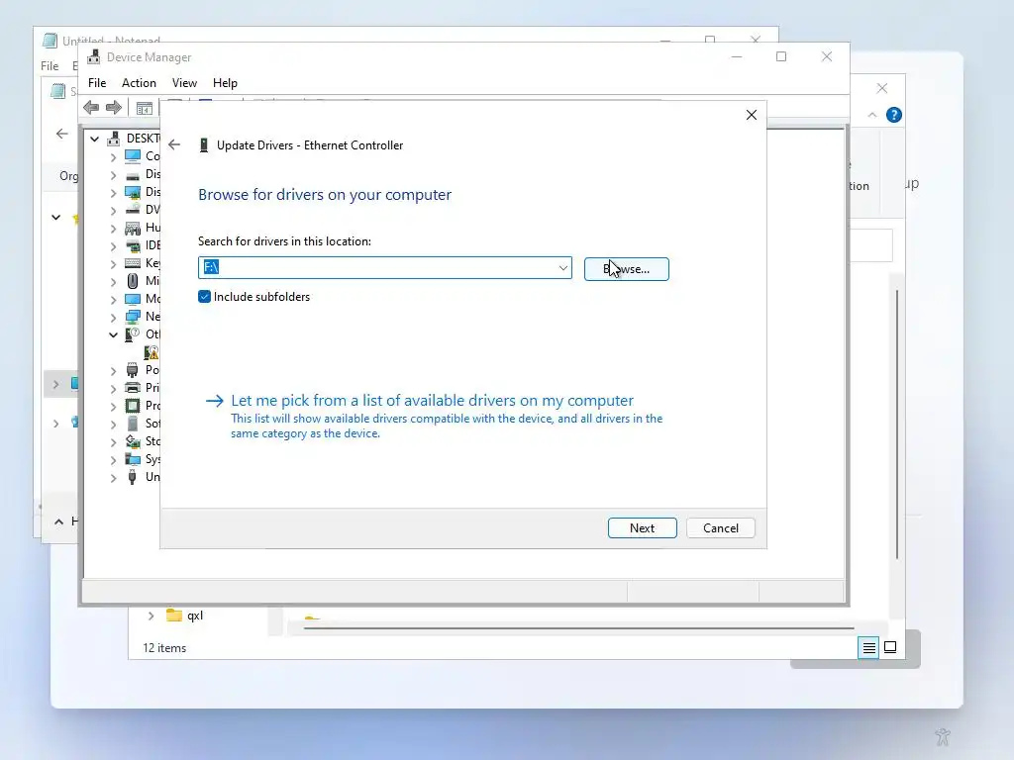
Task: Collapse the DESKTOP root node chevron
Action: [95, 139]
